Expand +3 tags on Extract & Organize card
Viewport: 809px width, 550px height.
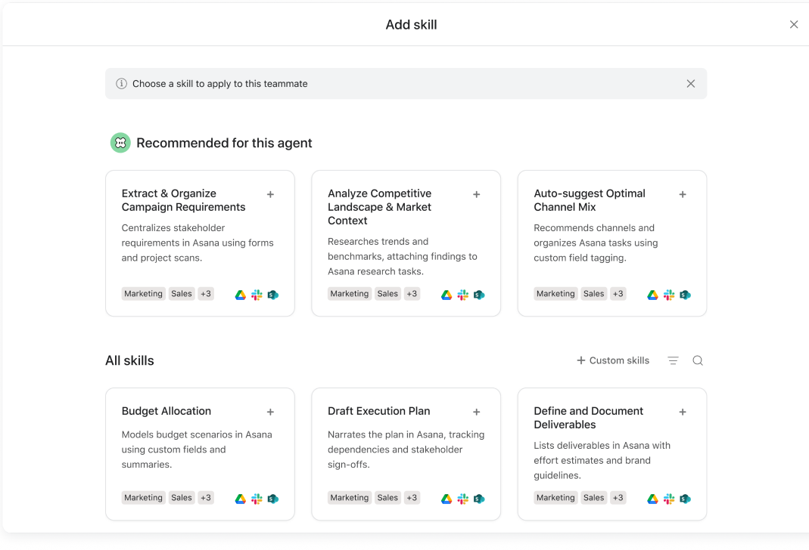206,294
